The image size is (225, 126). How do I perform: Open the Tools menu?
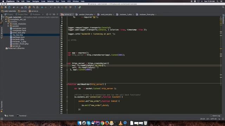pos(63,1)
